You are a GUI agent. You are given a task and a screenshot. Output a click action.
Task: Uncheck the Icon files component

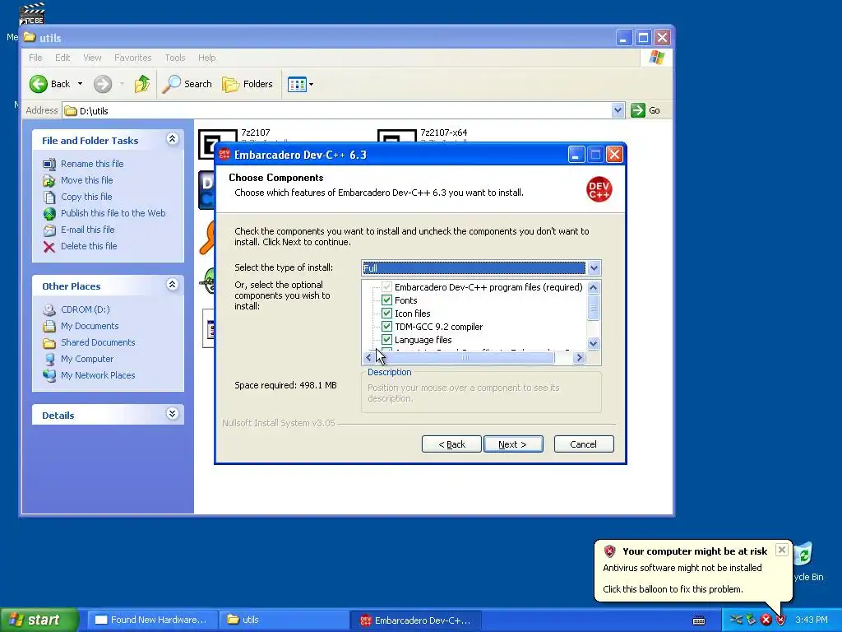click(386, 314)
